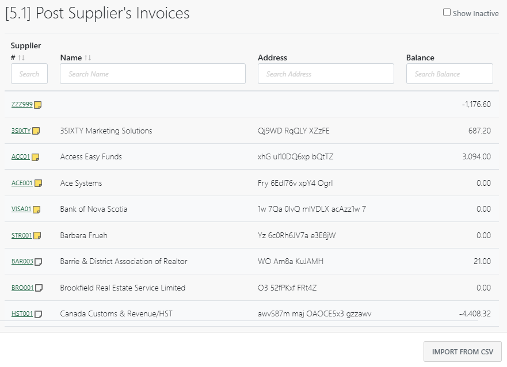The image size is (507, 367).
Task: Select the note icon next to ACE001
Action: click(x=37, y=183)
